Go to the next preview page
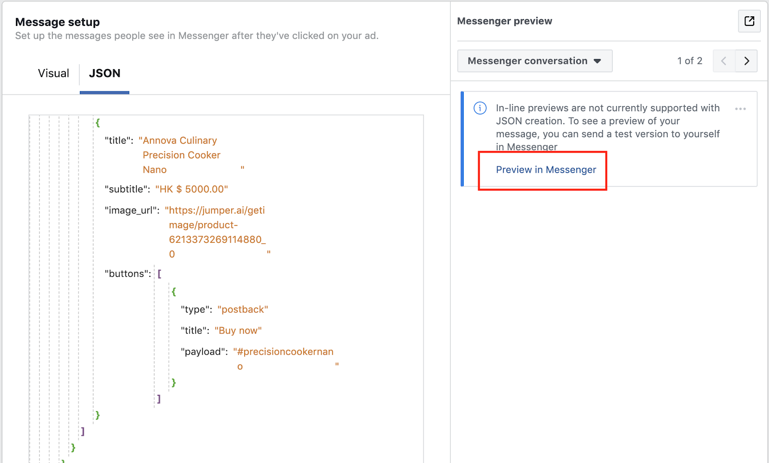The width and height of the screenshot is (769, 463). click(x=746, y=61)
